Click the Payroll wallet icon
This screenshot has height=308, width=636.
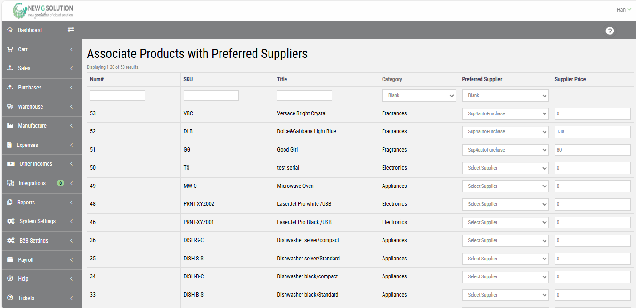click(10, 259)
